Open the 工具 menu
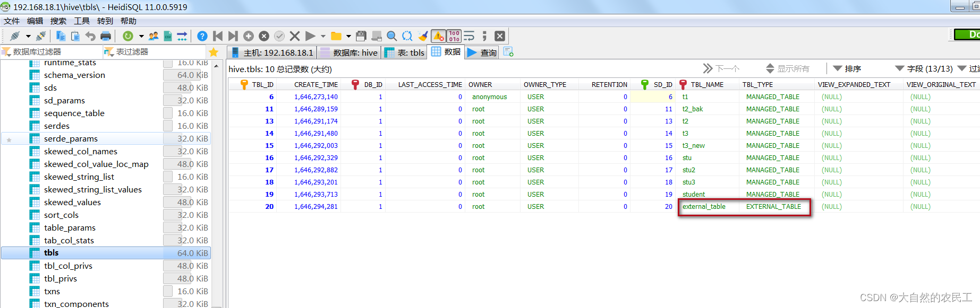Viewport: 980px width, 308px height. tap(82, 21)
